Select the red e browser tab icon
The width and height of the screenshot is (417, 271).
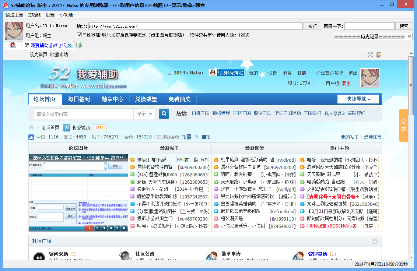13,45
